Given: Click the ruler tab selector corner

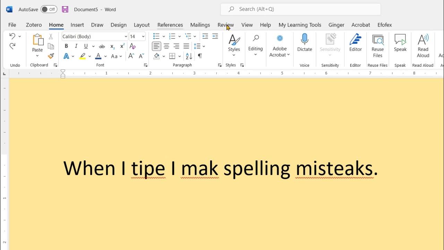Looking at the screenshot, I should tap(4, 74).
